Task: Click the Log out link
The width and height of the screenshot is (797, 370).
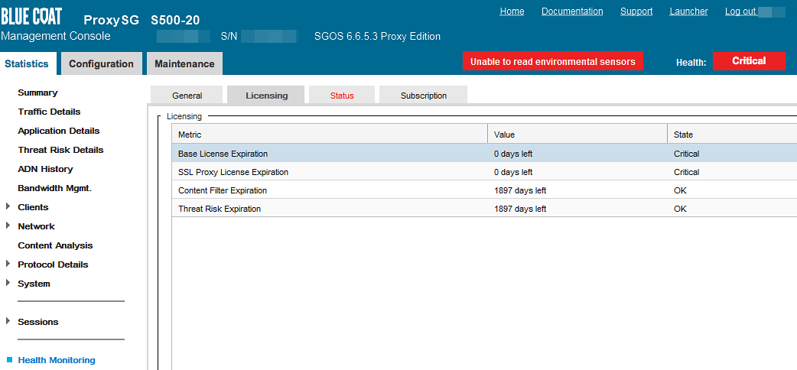Action: tap(740, 11)
